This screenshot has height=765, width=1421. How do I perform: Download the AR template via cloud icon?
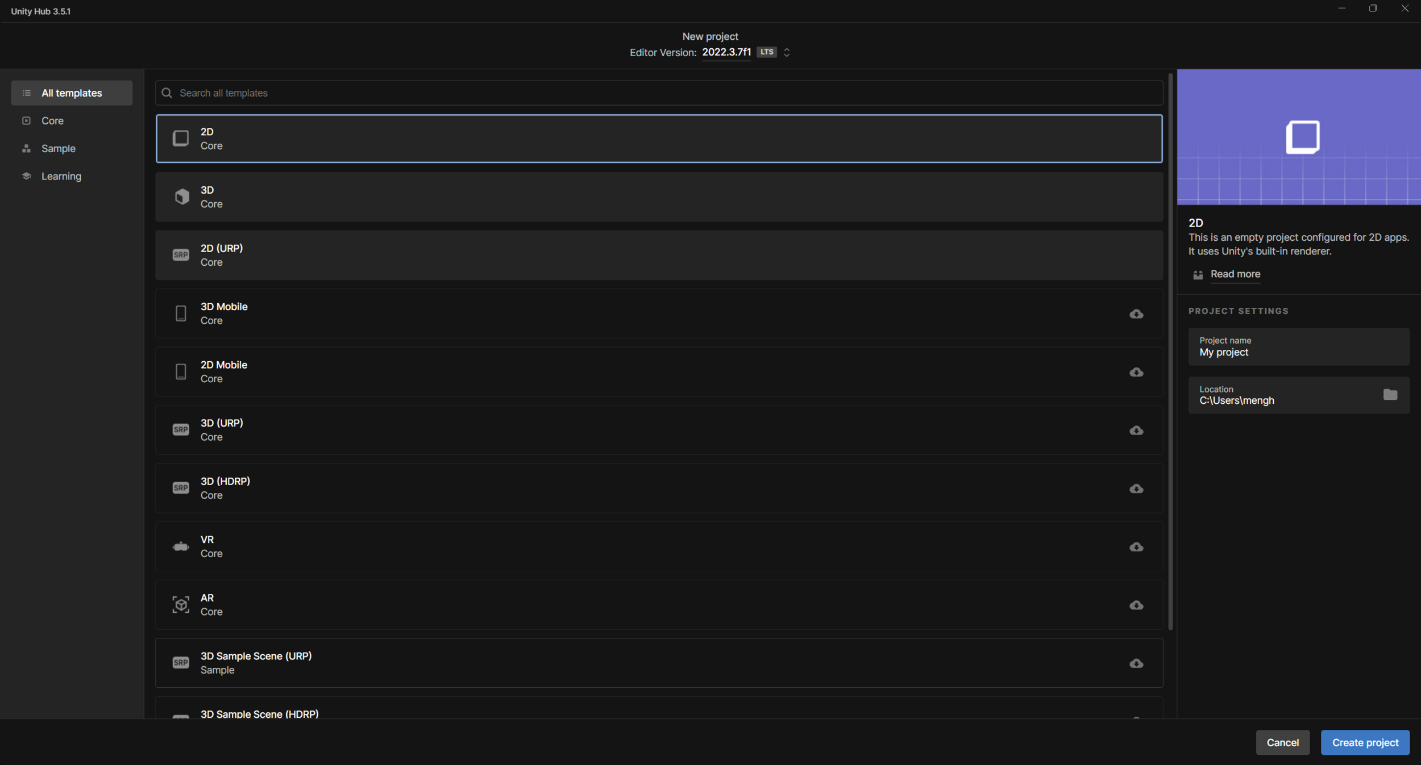(1136, 605)
